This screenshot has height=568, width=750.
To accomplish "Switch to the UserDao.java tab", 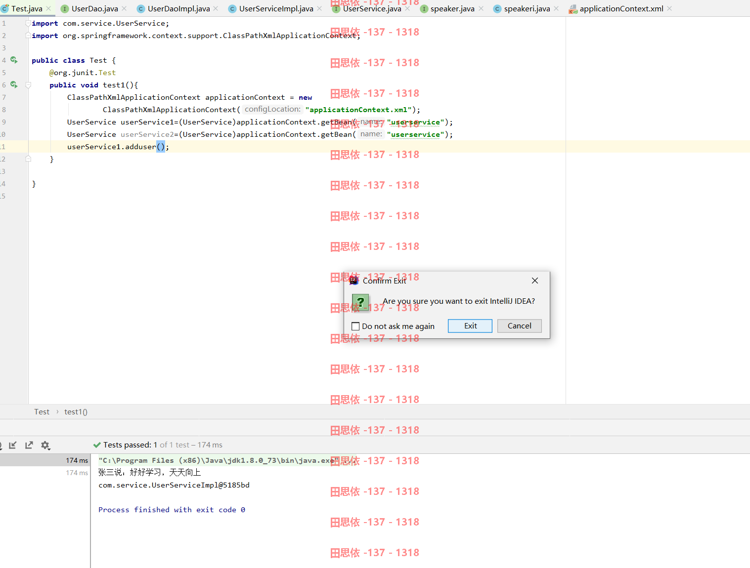I will click(94, 8).
